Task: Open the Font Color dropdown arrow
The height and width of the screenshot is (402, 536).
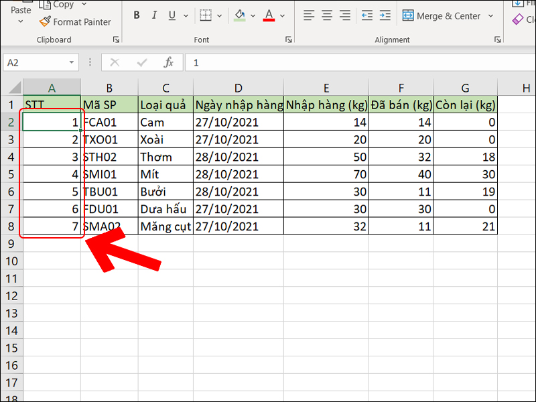Action: [281, 15]
